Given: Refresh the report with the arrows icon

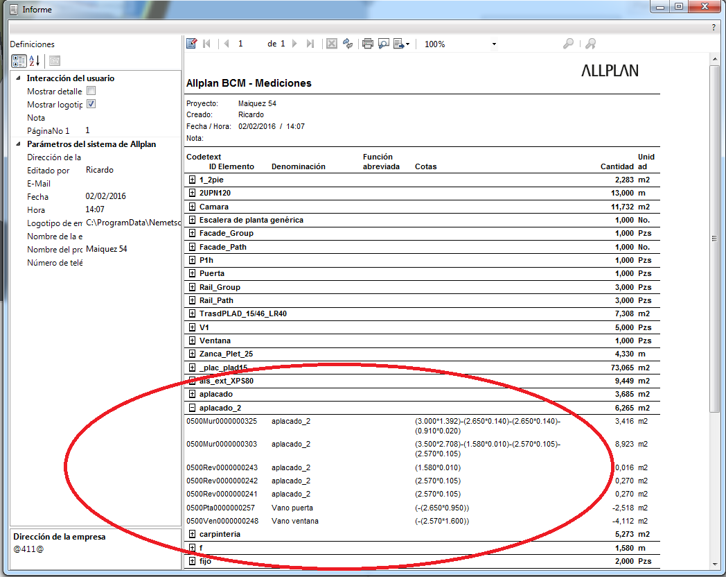Looking at the screenshot, I should (348, 44).
